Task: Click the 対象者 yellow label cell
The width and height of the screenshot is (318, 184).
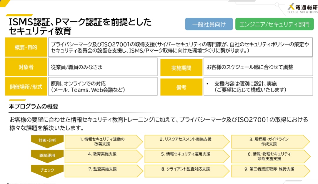Action: [26, 67]
